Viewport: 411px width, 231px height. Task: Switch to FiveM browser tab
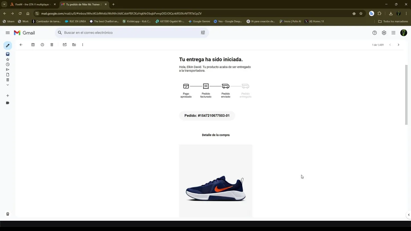(32, 4)
